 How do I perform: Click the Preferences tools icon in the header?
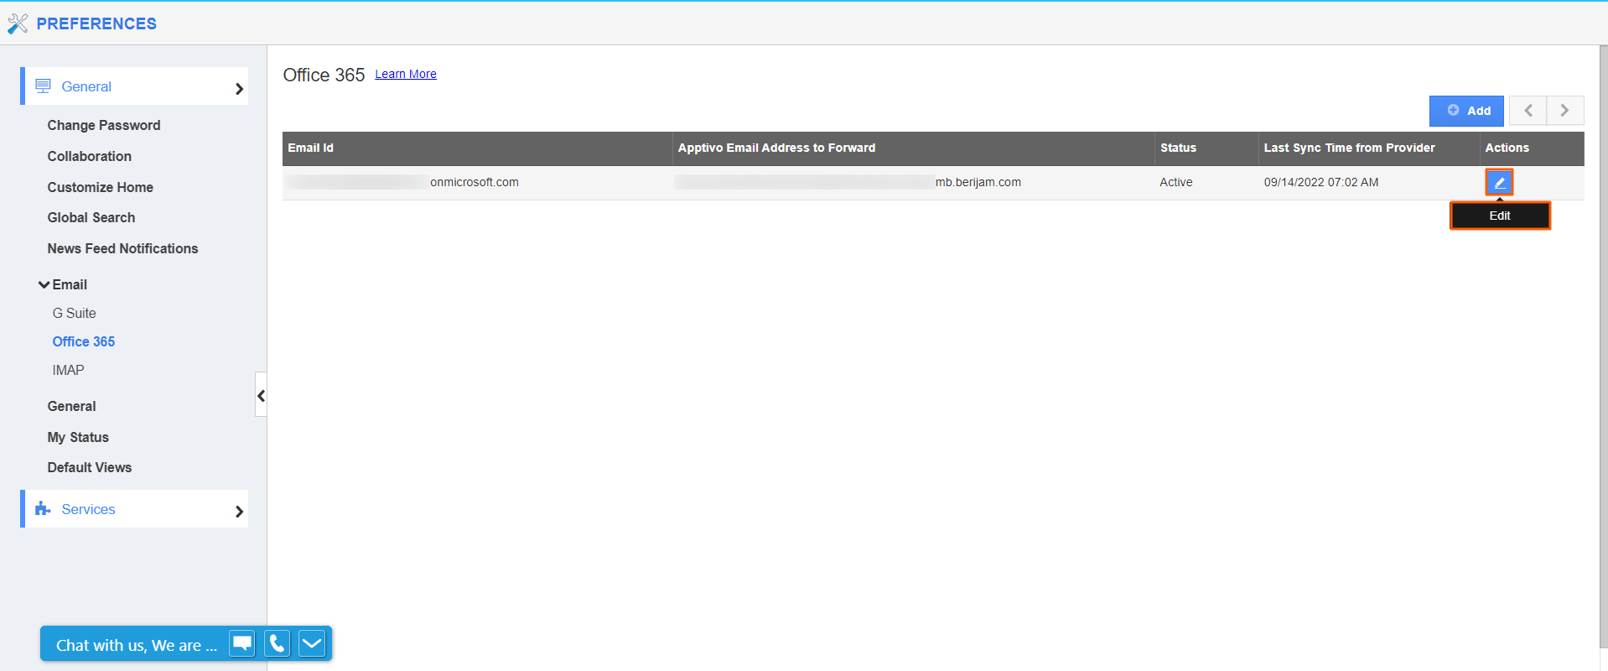point(18,23)
